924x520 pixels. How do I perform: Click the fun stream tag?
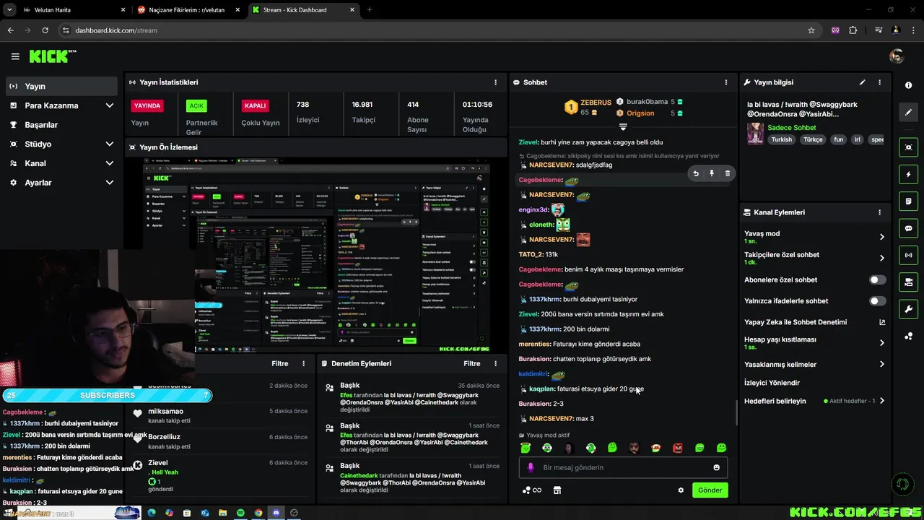[838, 139]
